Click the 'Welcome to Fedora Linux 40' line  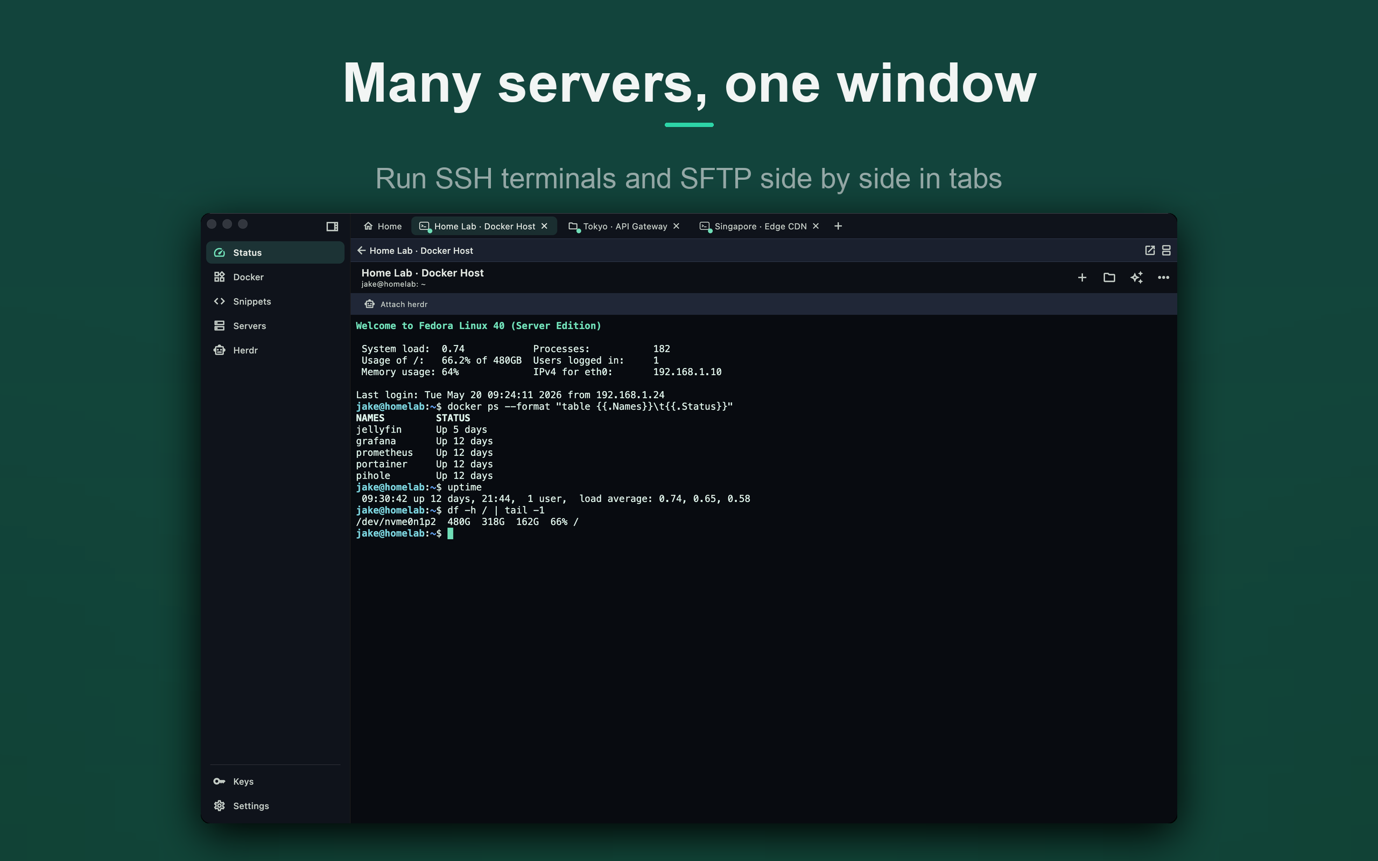(x=479, y=326)
